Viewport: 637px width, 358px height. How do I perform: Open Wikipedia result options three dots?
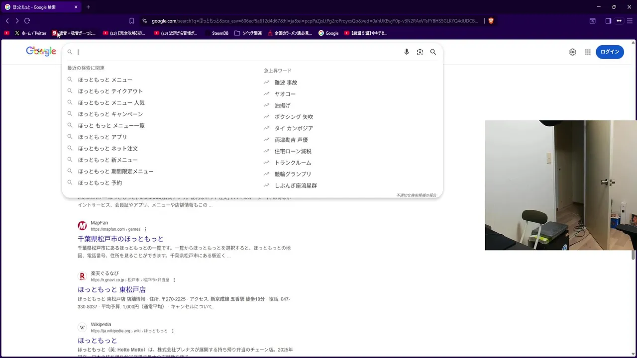173,331
